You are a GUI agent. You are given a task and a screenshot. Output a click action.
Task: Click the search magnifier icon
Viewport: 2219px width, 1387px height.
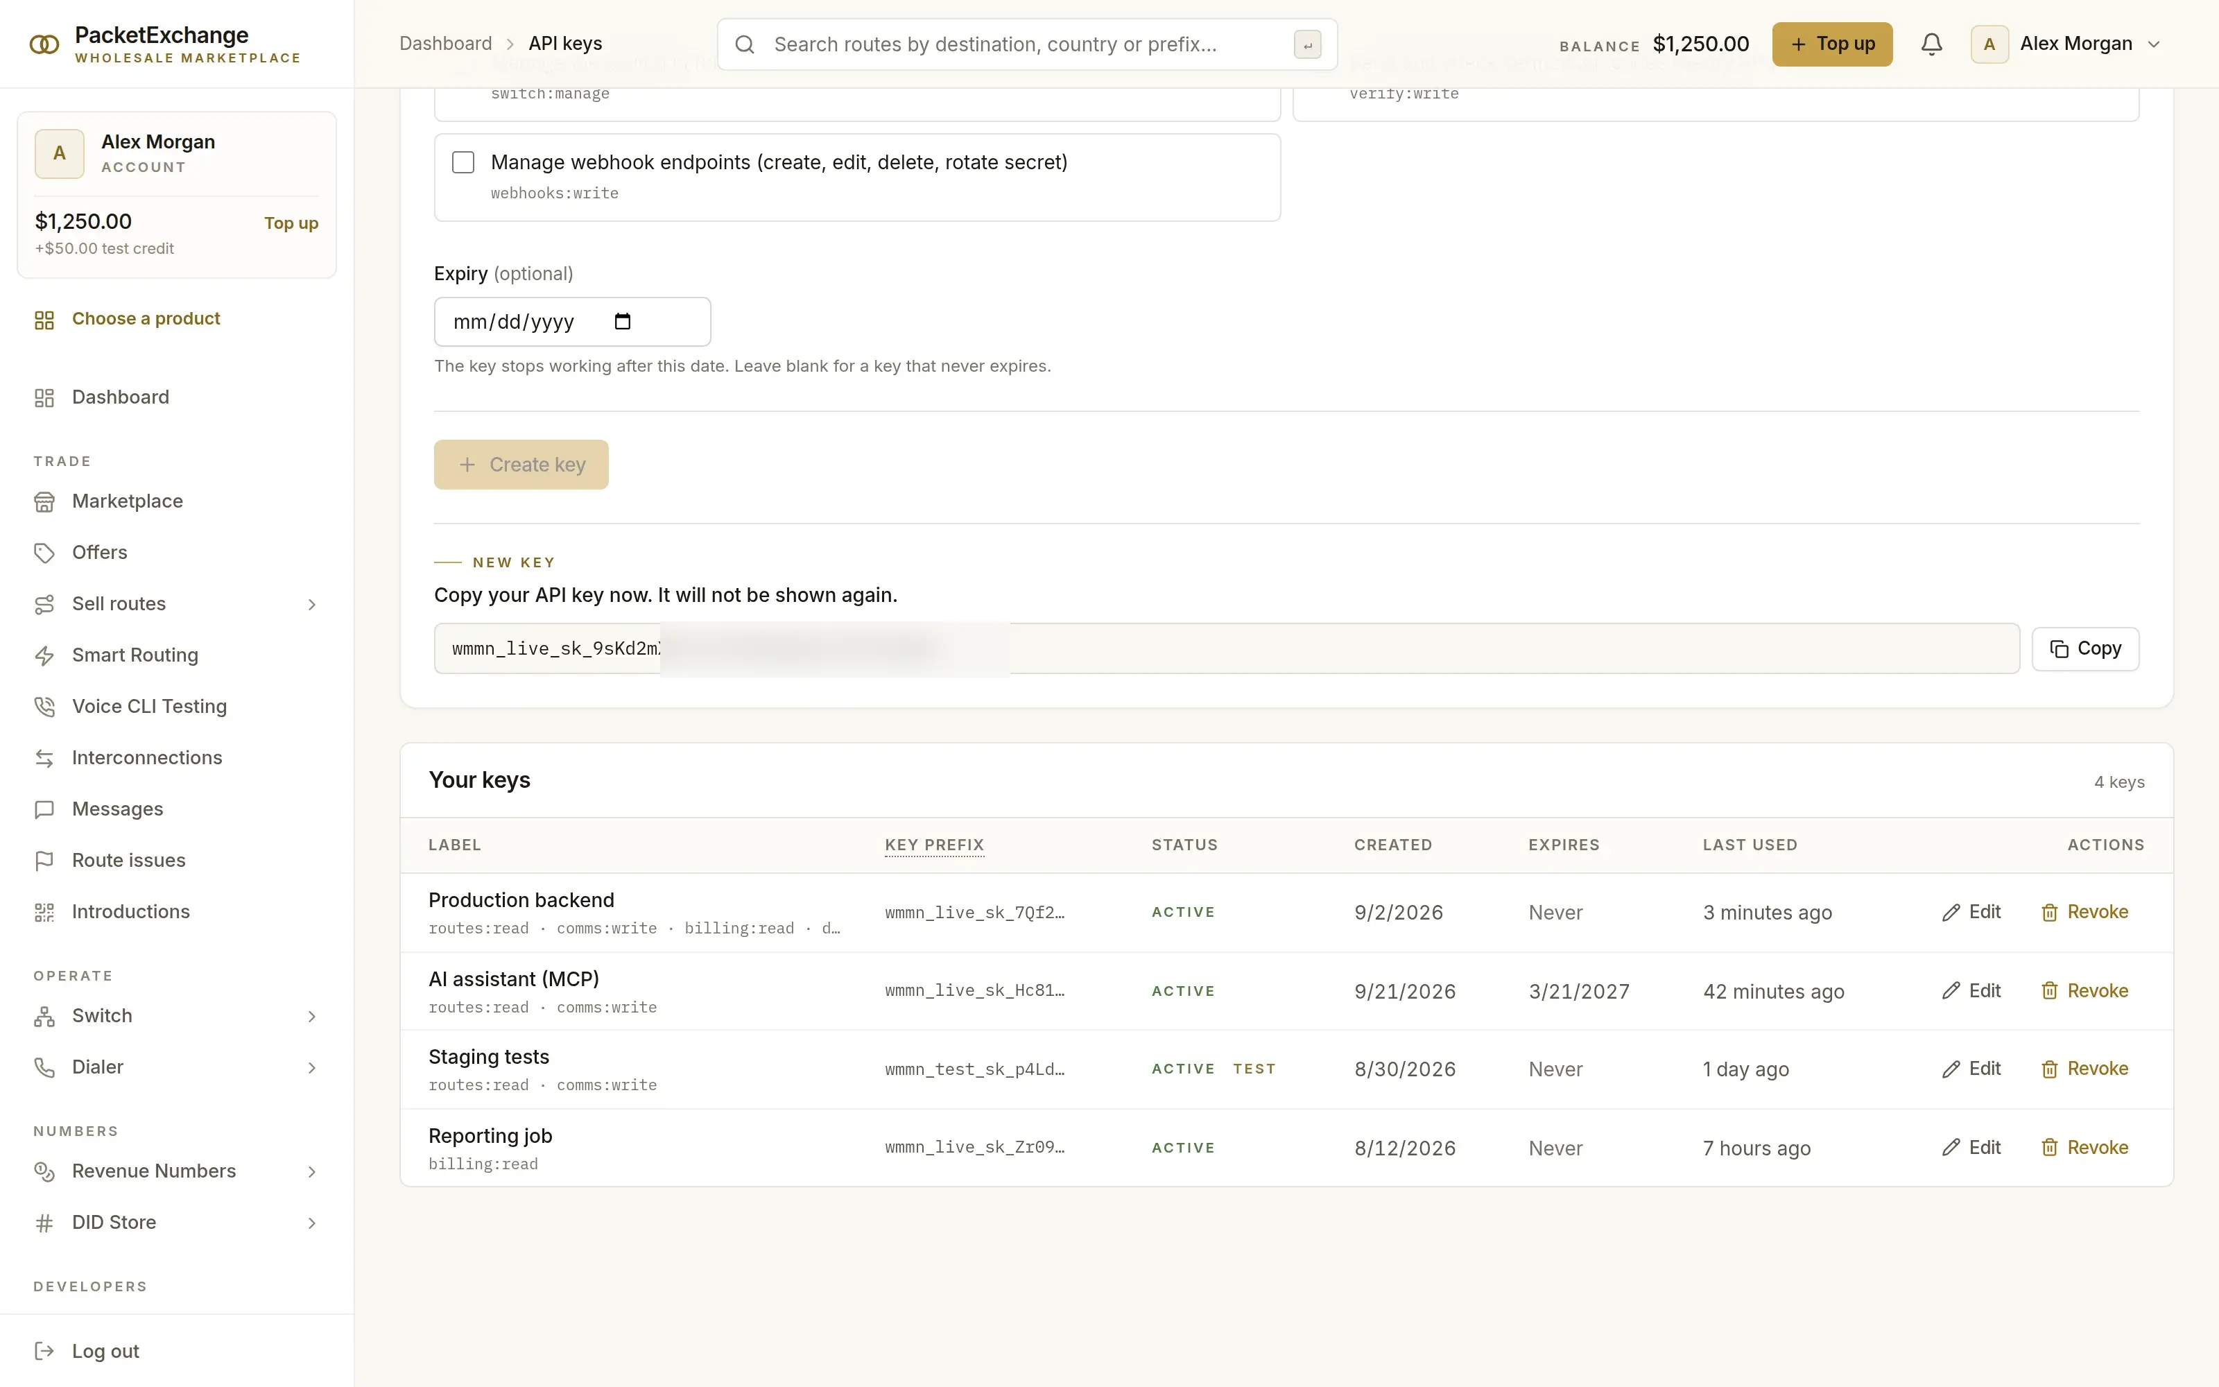(x=745, y=44)
